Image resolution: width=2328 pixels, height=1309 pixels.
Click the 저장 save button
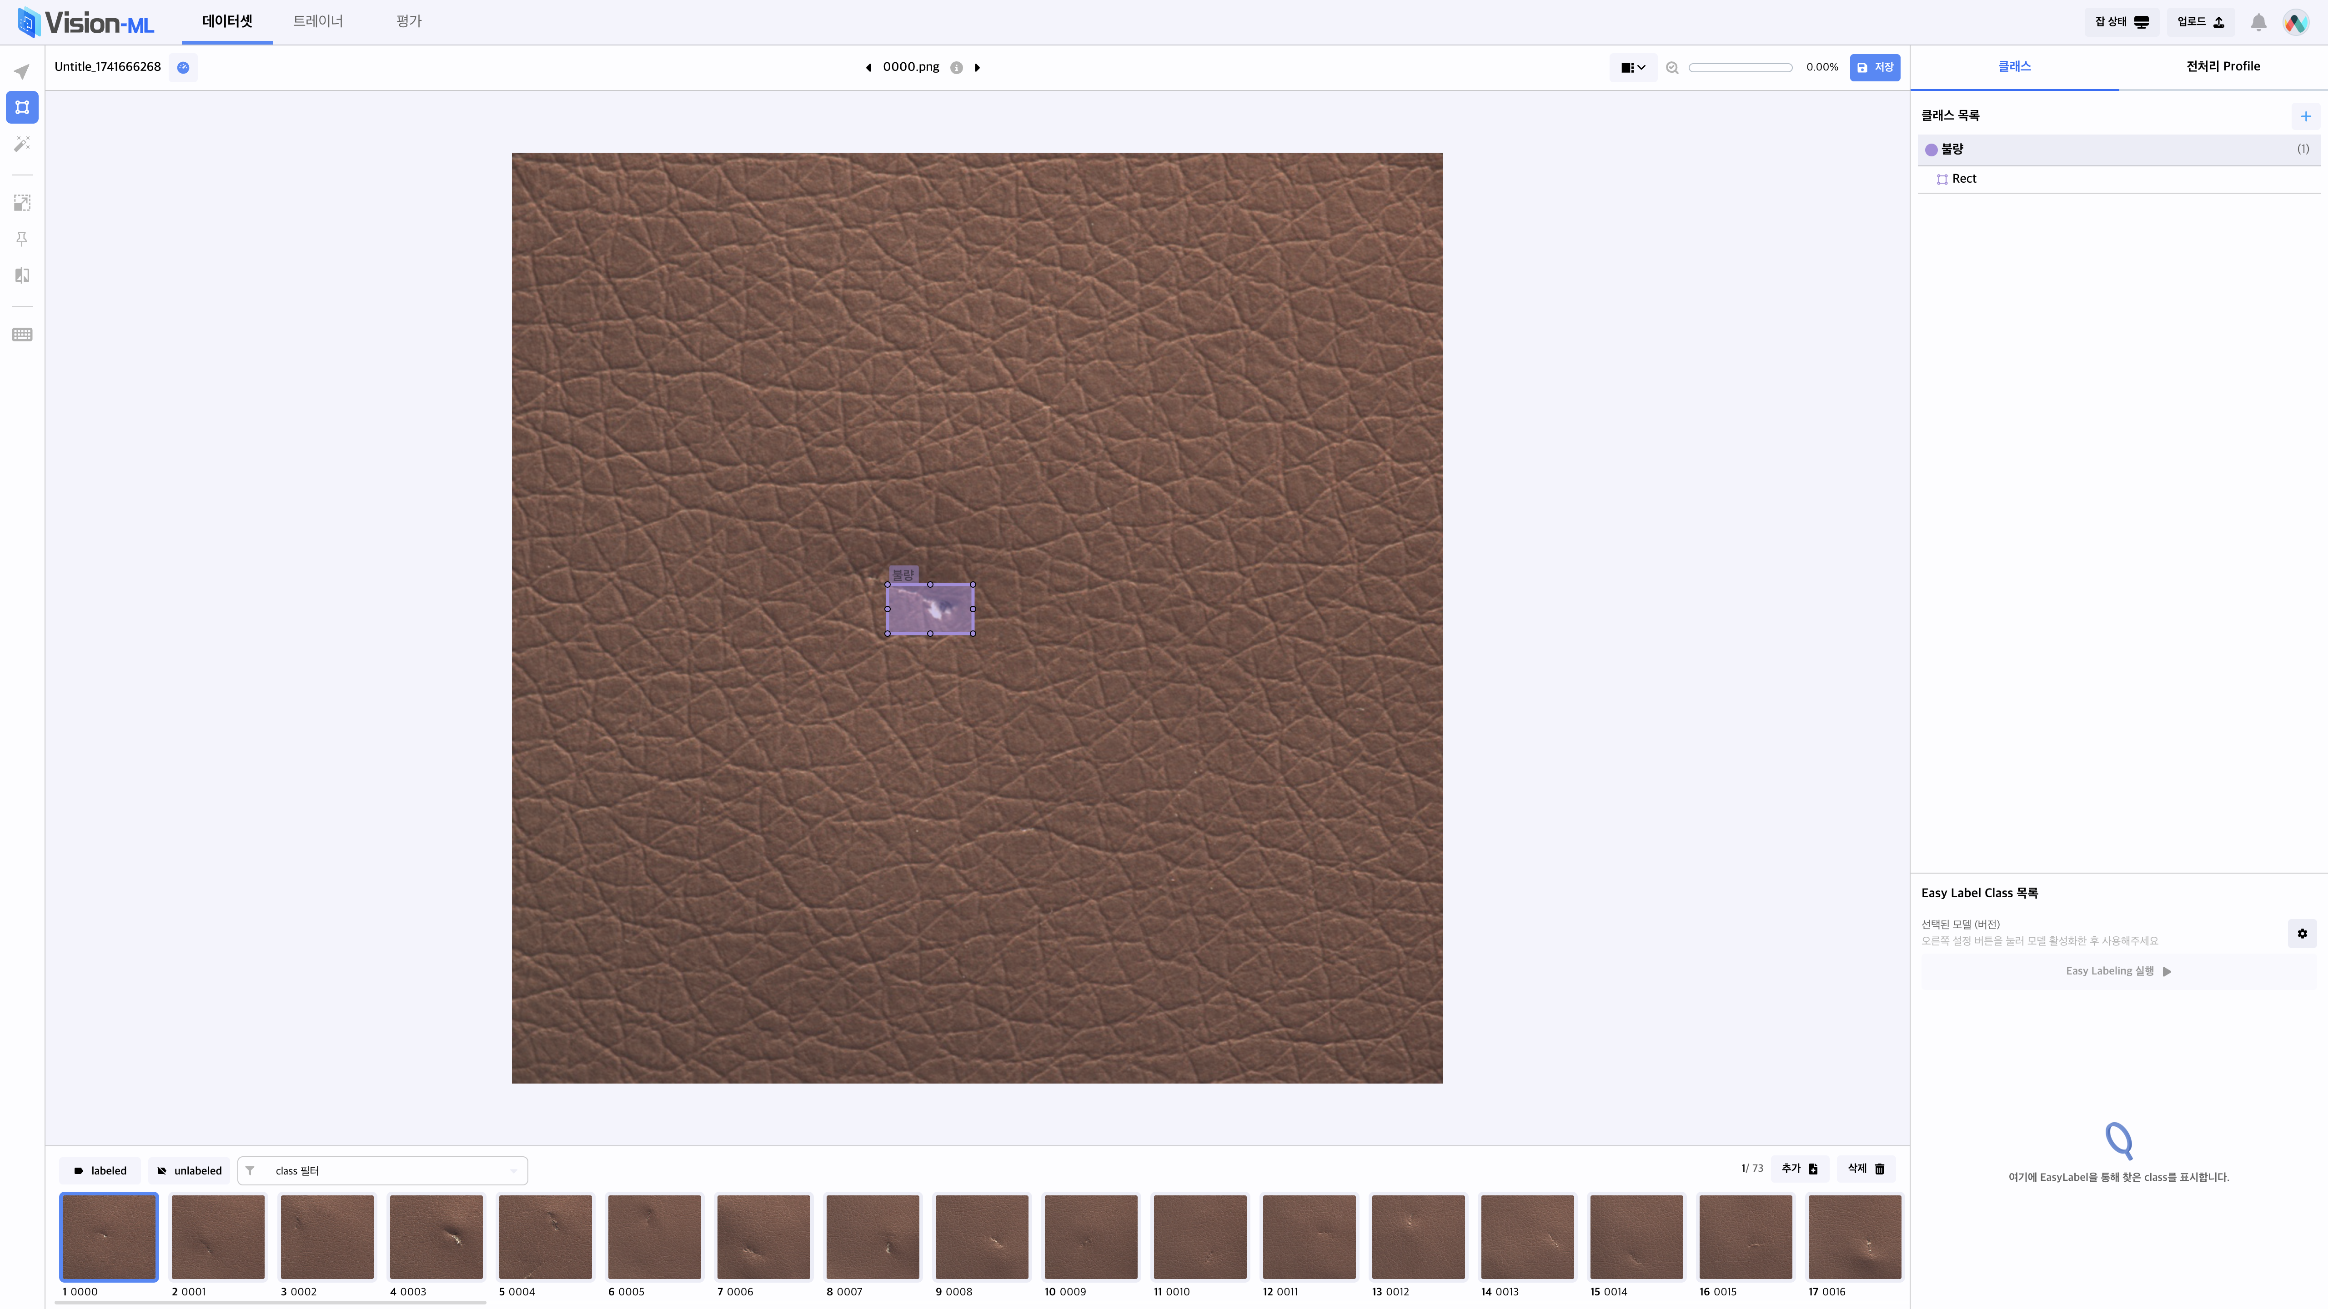click(x=1874, y=68)
